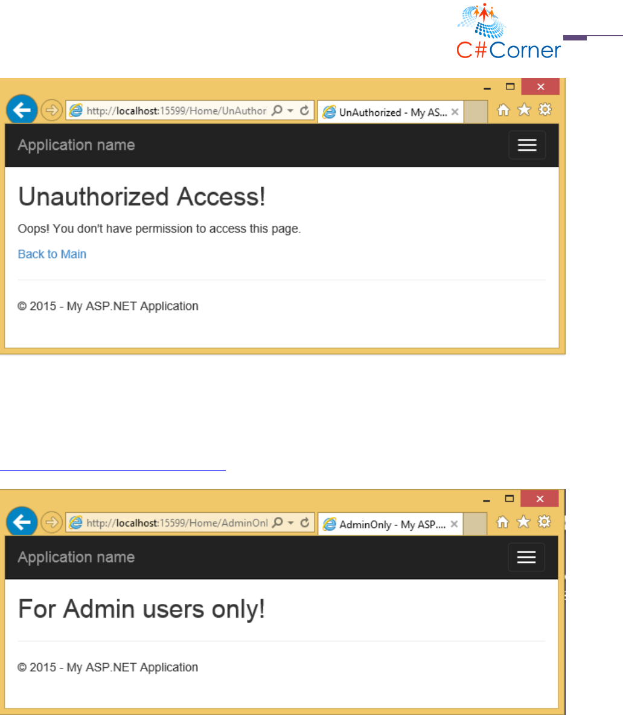Viewport: 623px width, 715px height.
Task: Click the 'Unauthorized Access!' heading
Action: tap(142, 197)
